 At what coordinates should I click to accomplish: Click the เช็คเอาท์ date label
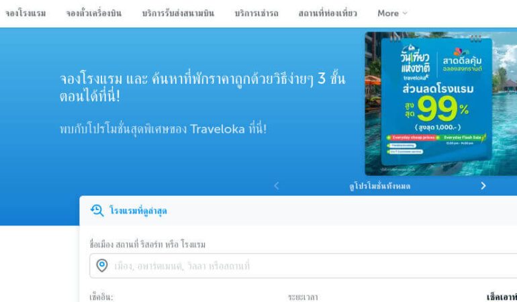pyautogui.click(x=501, y=297)
